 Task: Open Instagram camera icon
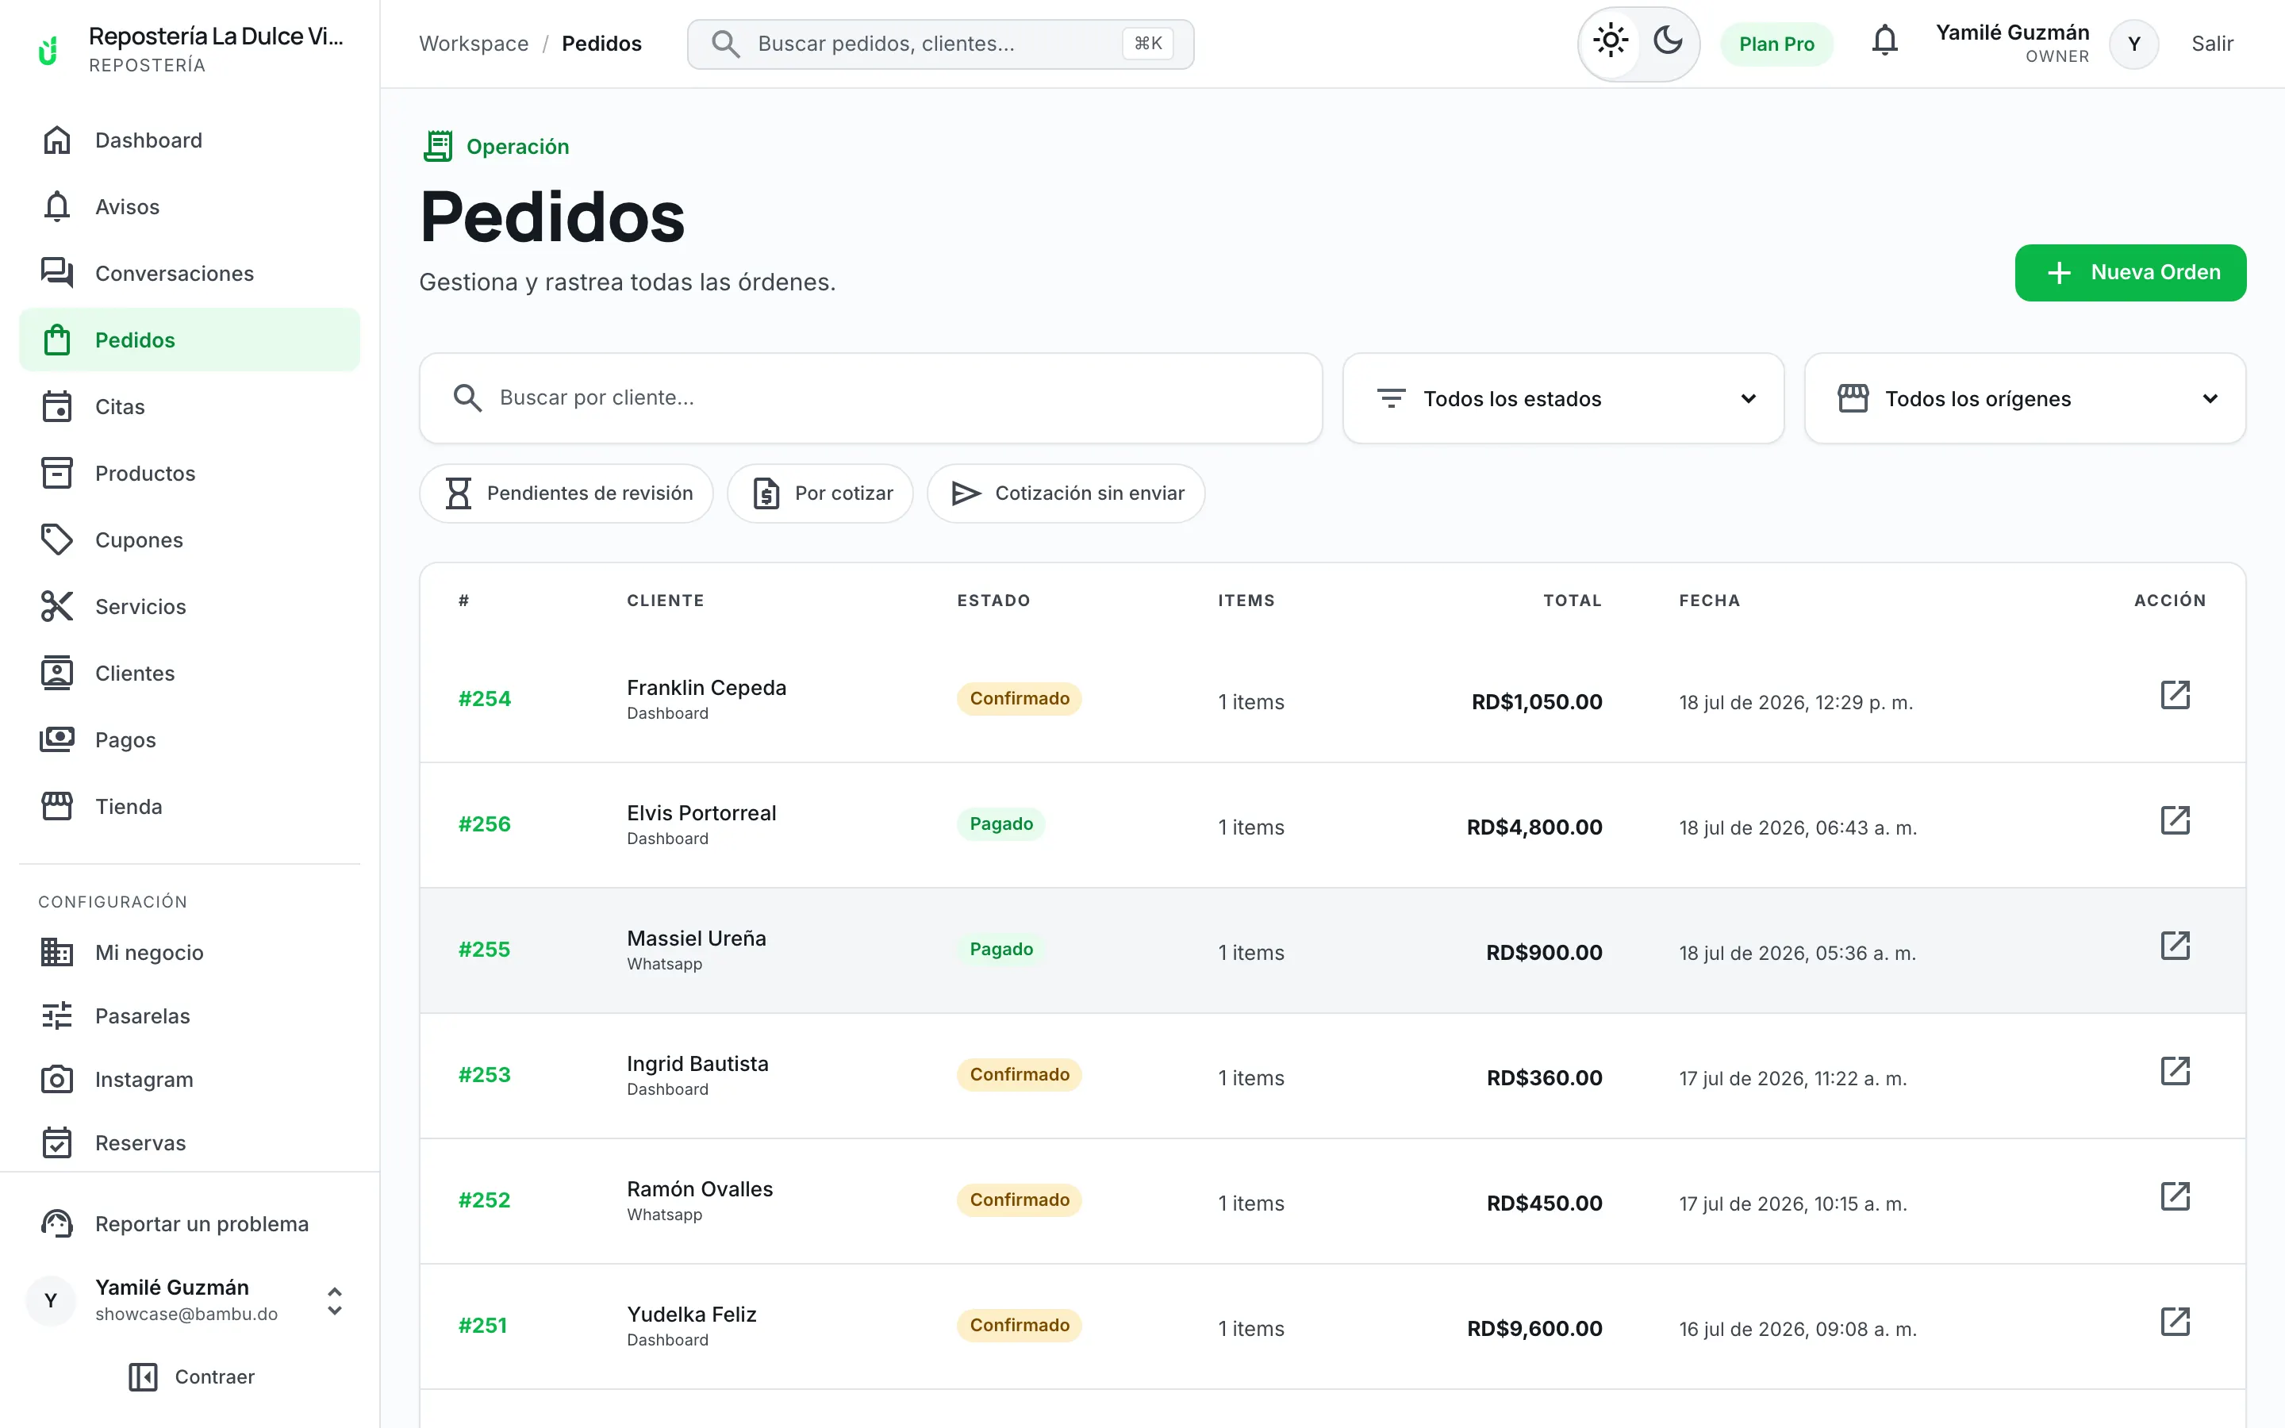coord(56,1080)
